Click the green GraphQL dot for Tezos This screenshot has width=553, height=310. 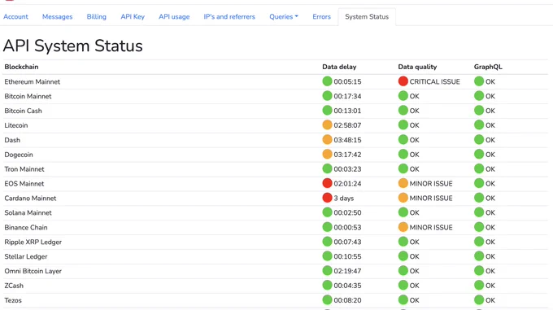coord(478,299)
